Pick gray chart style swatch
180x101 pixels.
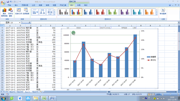pyautogui.click(x=64, y=12)
